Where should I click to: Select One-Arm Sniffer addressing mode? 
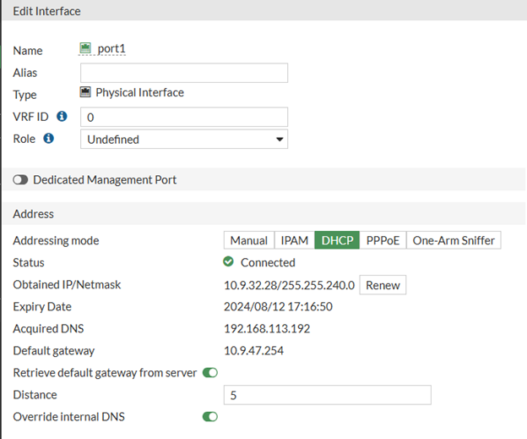454,240
